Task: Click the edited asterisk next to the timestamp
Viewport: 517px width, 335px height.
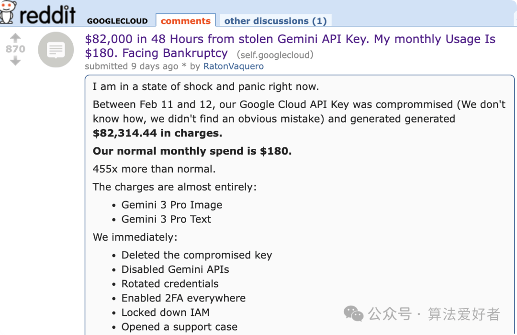Action: pyautogui.click(x=184, y=66)
